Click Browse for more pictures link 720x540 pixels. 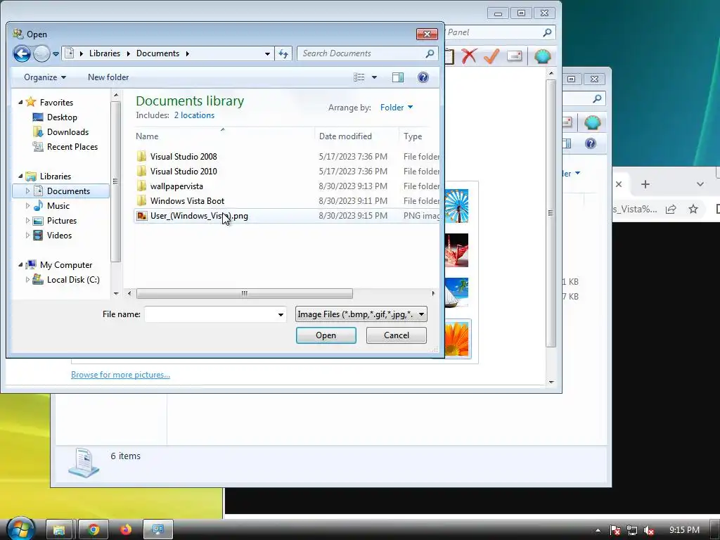point(120,375)
